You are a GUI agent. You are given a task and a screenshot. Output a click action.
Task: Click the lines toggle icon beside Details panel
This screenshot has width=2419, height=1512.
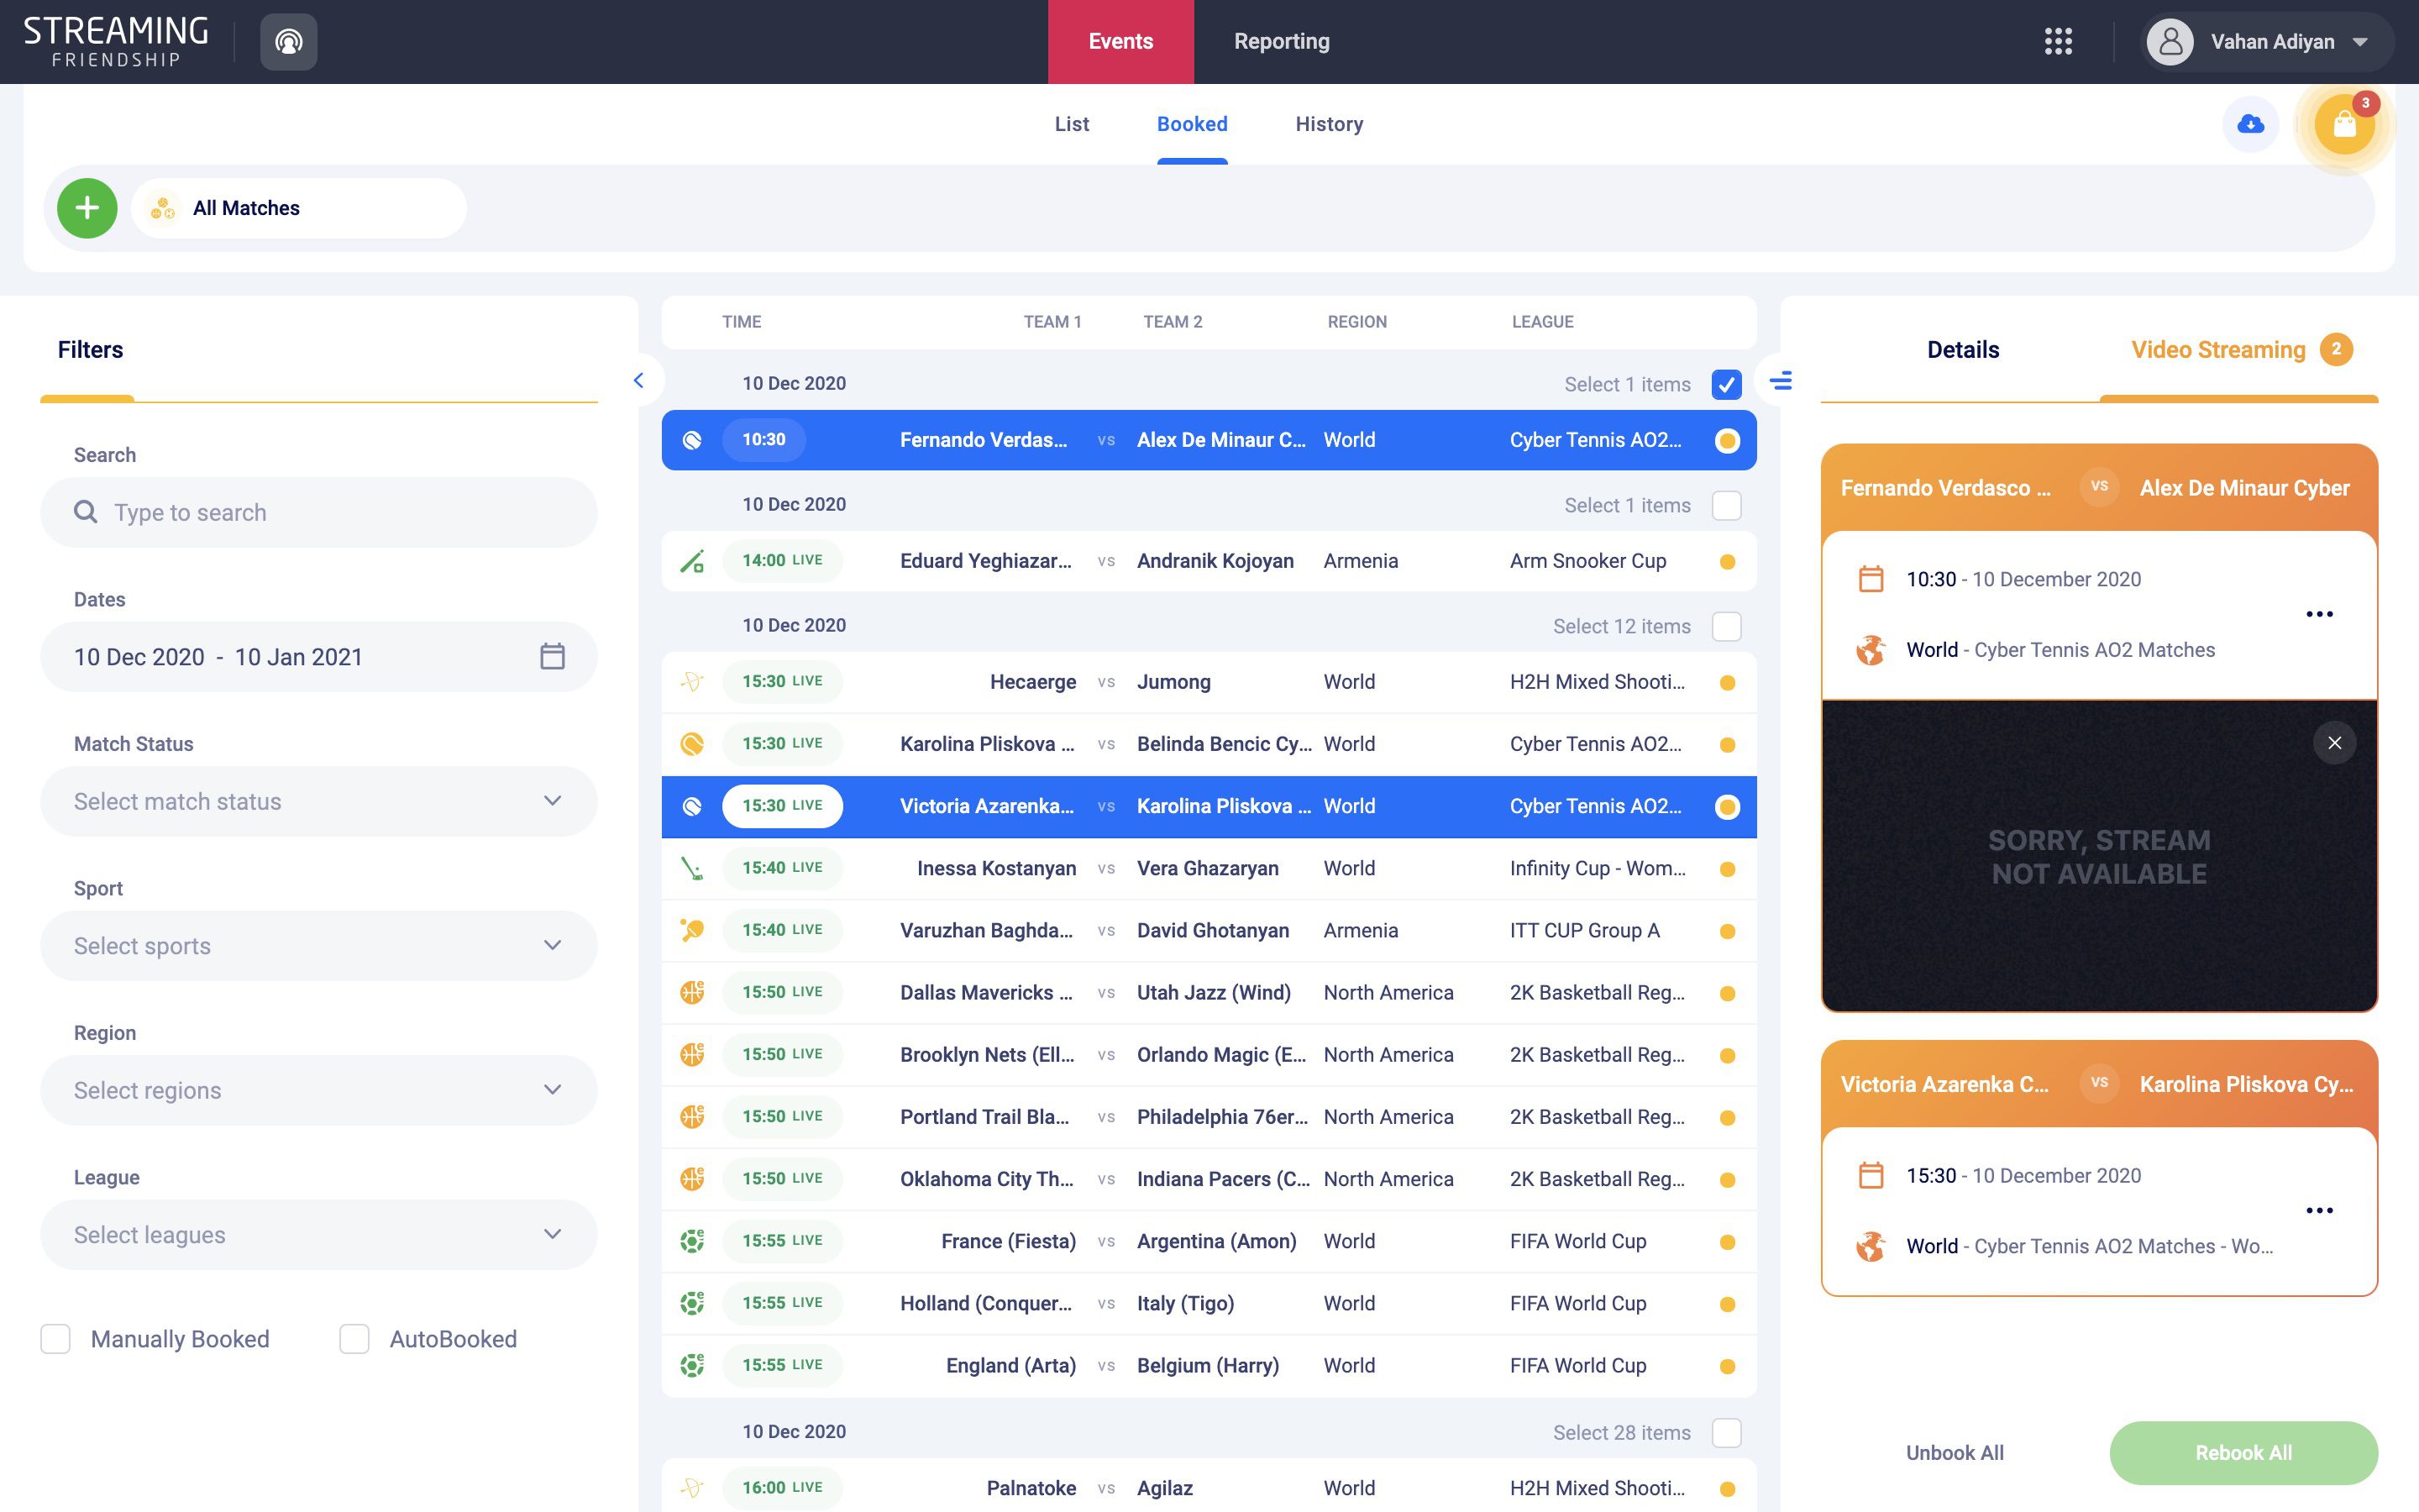click(1781, 381)
